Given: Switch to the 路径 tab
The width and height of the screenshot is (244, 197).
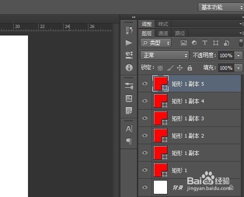Looking at the screenshot, I should click(180, 33).
